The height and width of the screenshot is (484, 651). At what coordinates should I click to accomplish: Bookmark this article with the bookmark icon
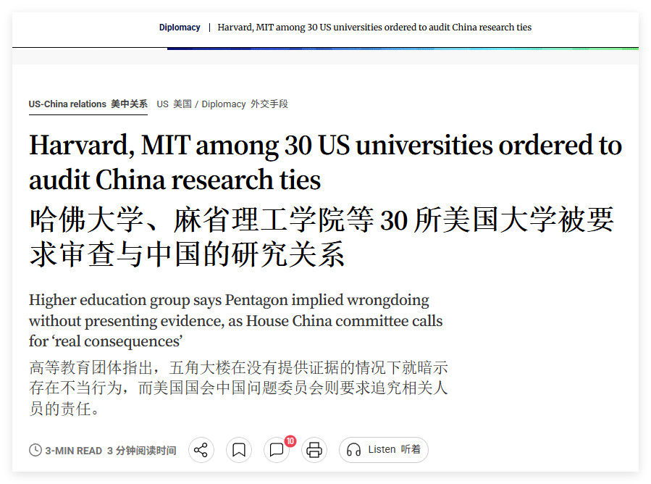point(239,450)
